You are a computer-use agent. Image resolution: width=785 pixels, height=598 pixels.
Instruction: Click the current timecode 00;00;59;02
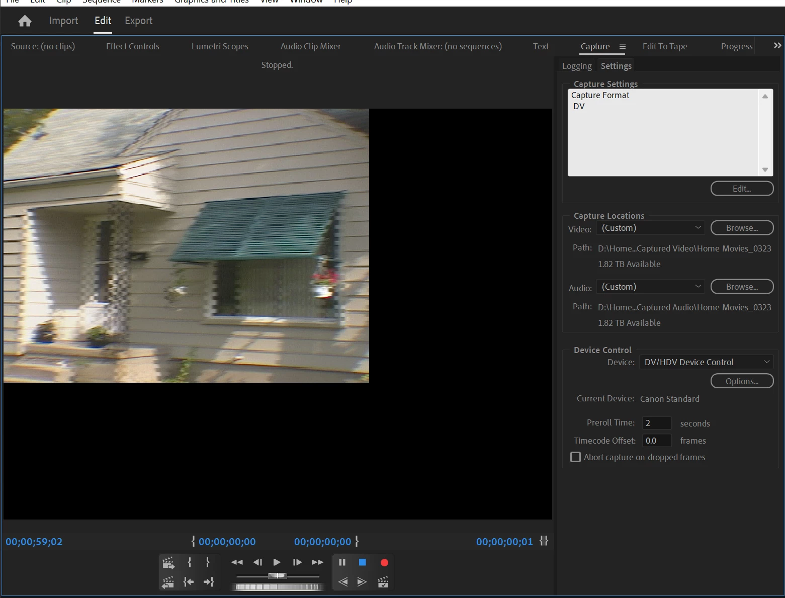click(34, 542)
